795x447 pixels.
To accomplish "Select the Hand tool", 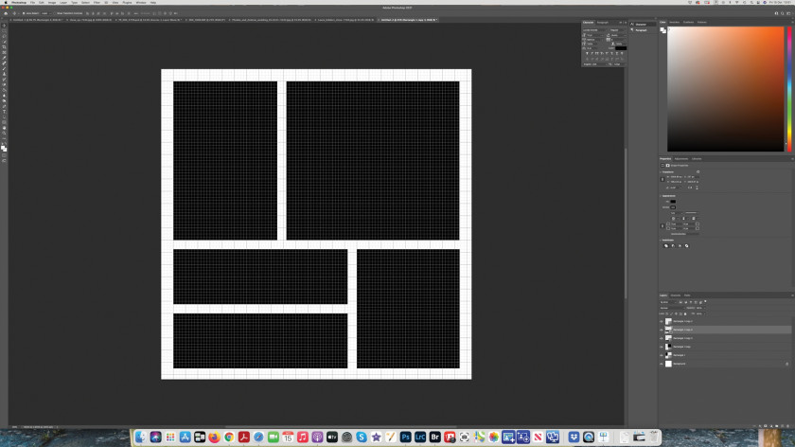I will click(x=4, y=127).
